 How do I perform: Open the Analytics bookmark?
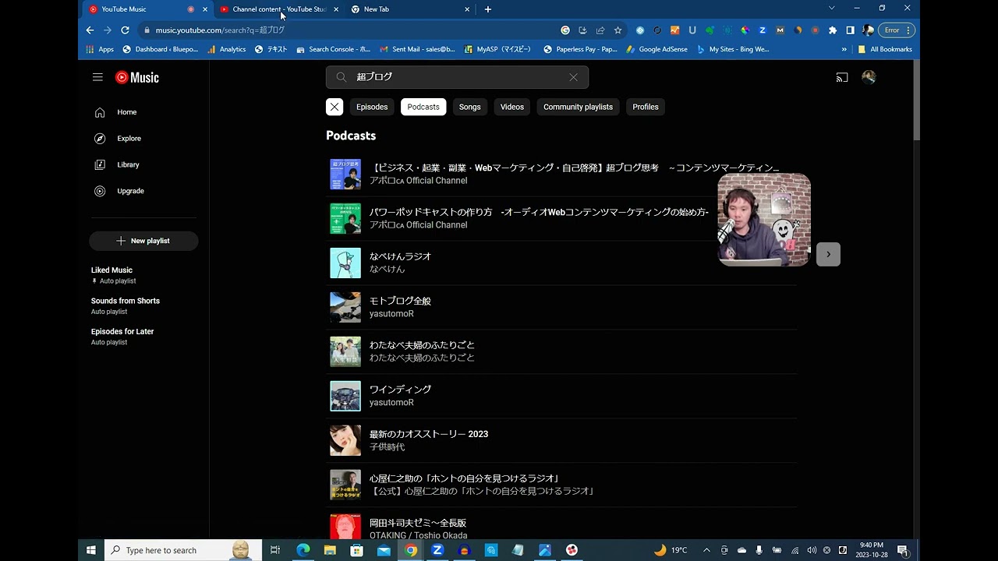coord(227,49)
